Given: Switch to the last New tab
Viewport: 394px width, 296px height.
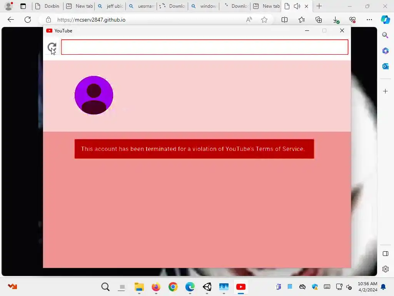Looking at the screenshot, I should [x=266, y=6].
